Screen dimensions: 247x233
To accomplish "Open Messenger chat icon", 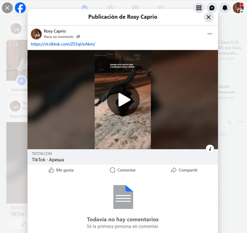I will point(212,8).
